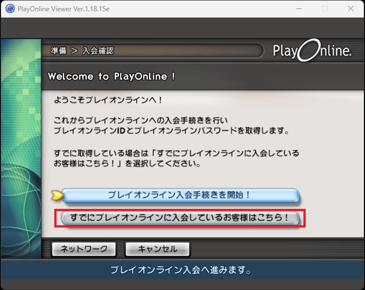The height and width of the screenshot is (290, 365).
Task: Click the Welcome to PlayOnline ! heading
Action: [112, 77]
